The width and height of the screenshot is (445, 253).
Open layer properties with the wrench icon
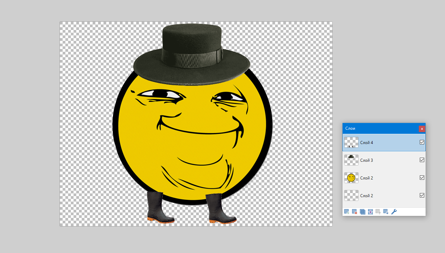(x=394, y=212)
